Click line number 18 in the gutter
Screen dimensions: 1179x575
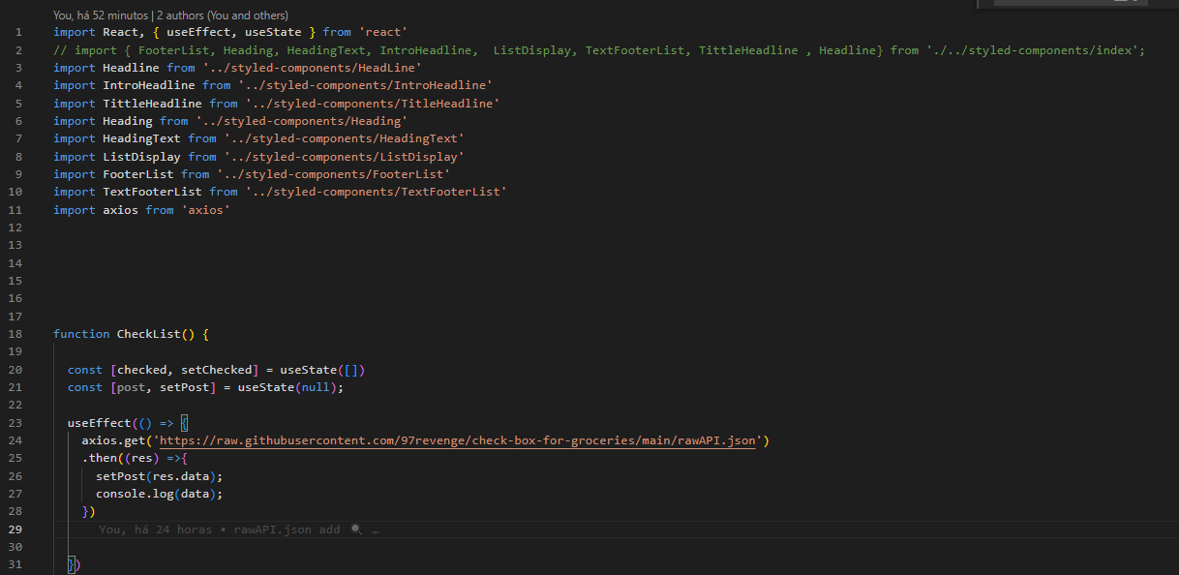click(15, 334)
